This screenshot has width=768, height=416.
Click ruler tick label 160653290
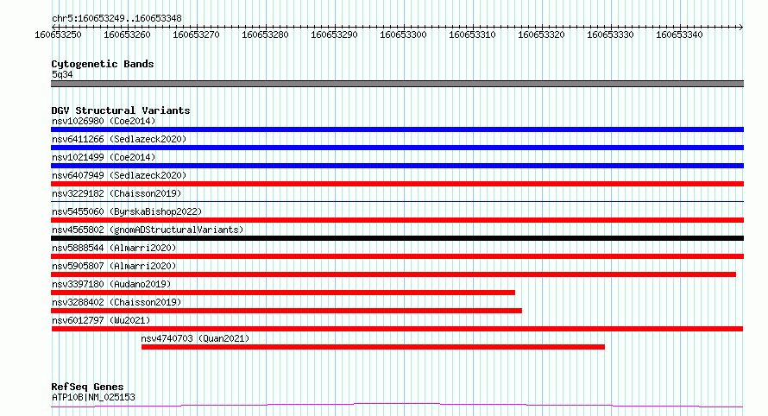[x=334, y=35]
